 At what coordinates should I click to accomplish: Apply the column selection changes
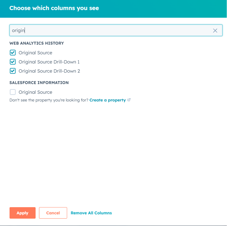click(x=22, y=213)
